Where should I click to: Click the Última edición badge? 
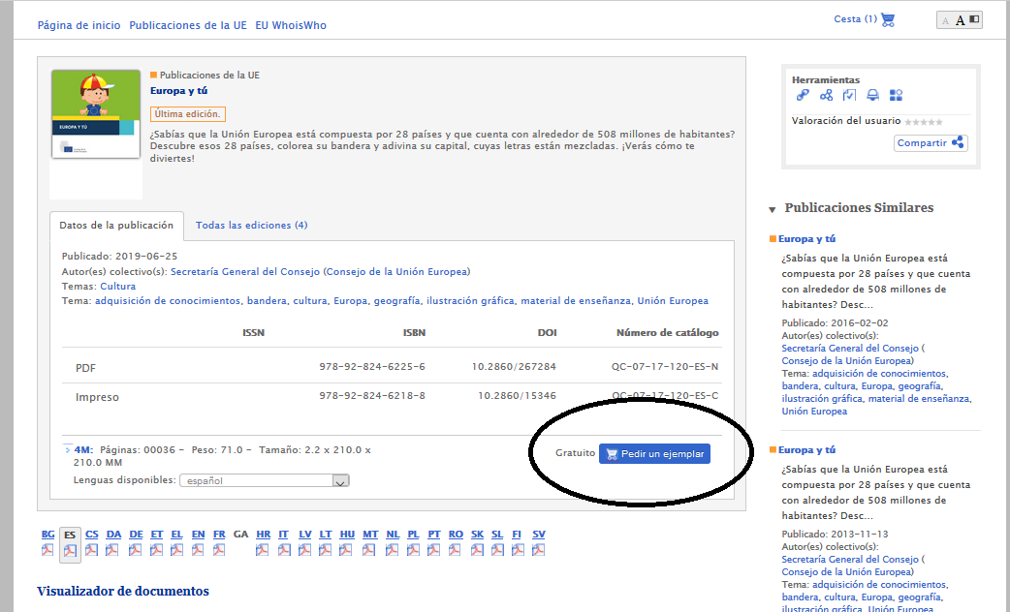187,114
